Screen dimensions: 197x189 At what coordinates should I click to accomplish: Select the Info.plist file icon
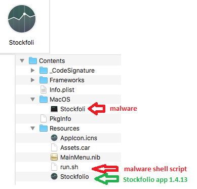tap(44, 90)
